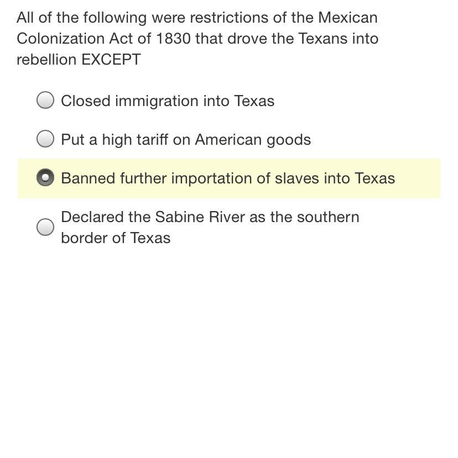Choose the "Put a high tariff" radio button
458x458 pixels.
click(45, 139)
